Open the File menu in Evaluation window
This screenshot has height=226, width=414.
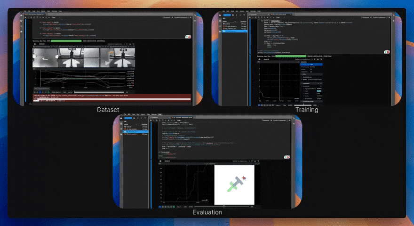point(125,114)
